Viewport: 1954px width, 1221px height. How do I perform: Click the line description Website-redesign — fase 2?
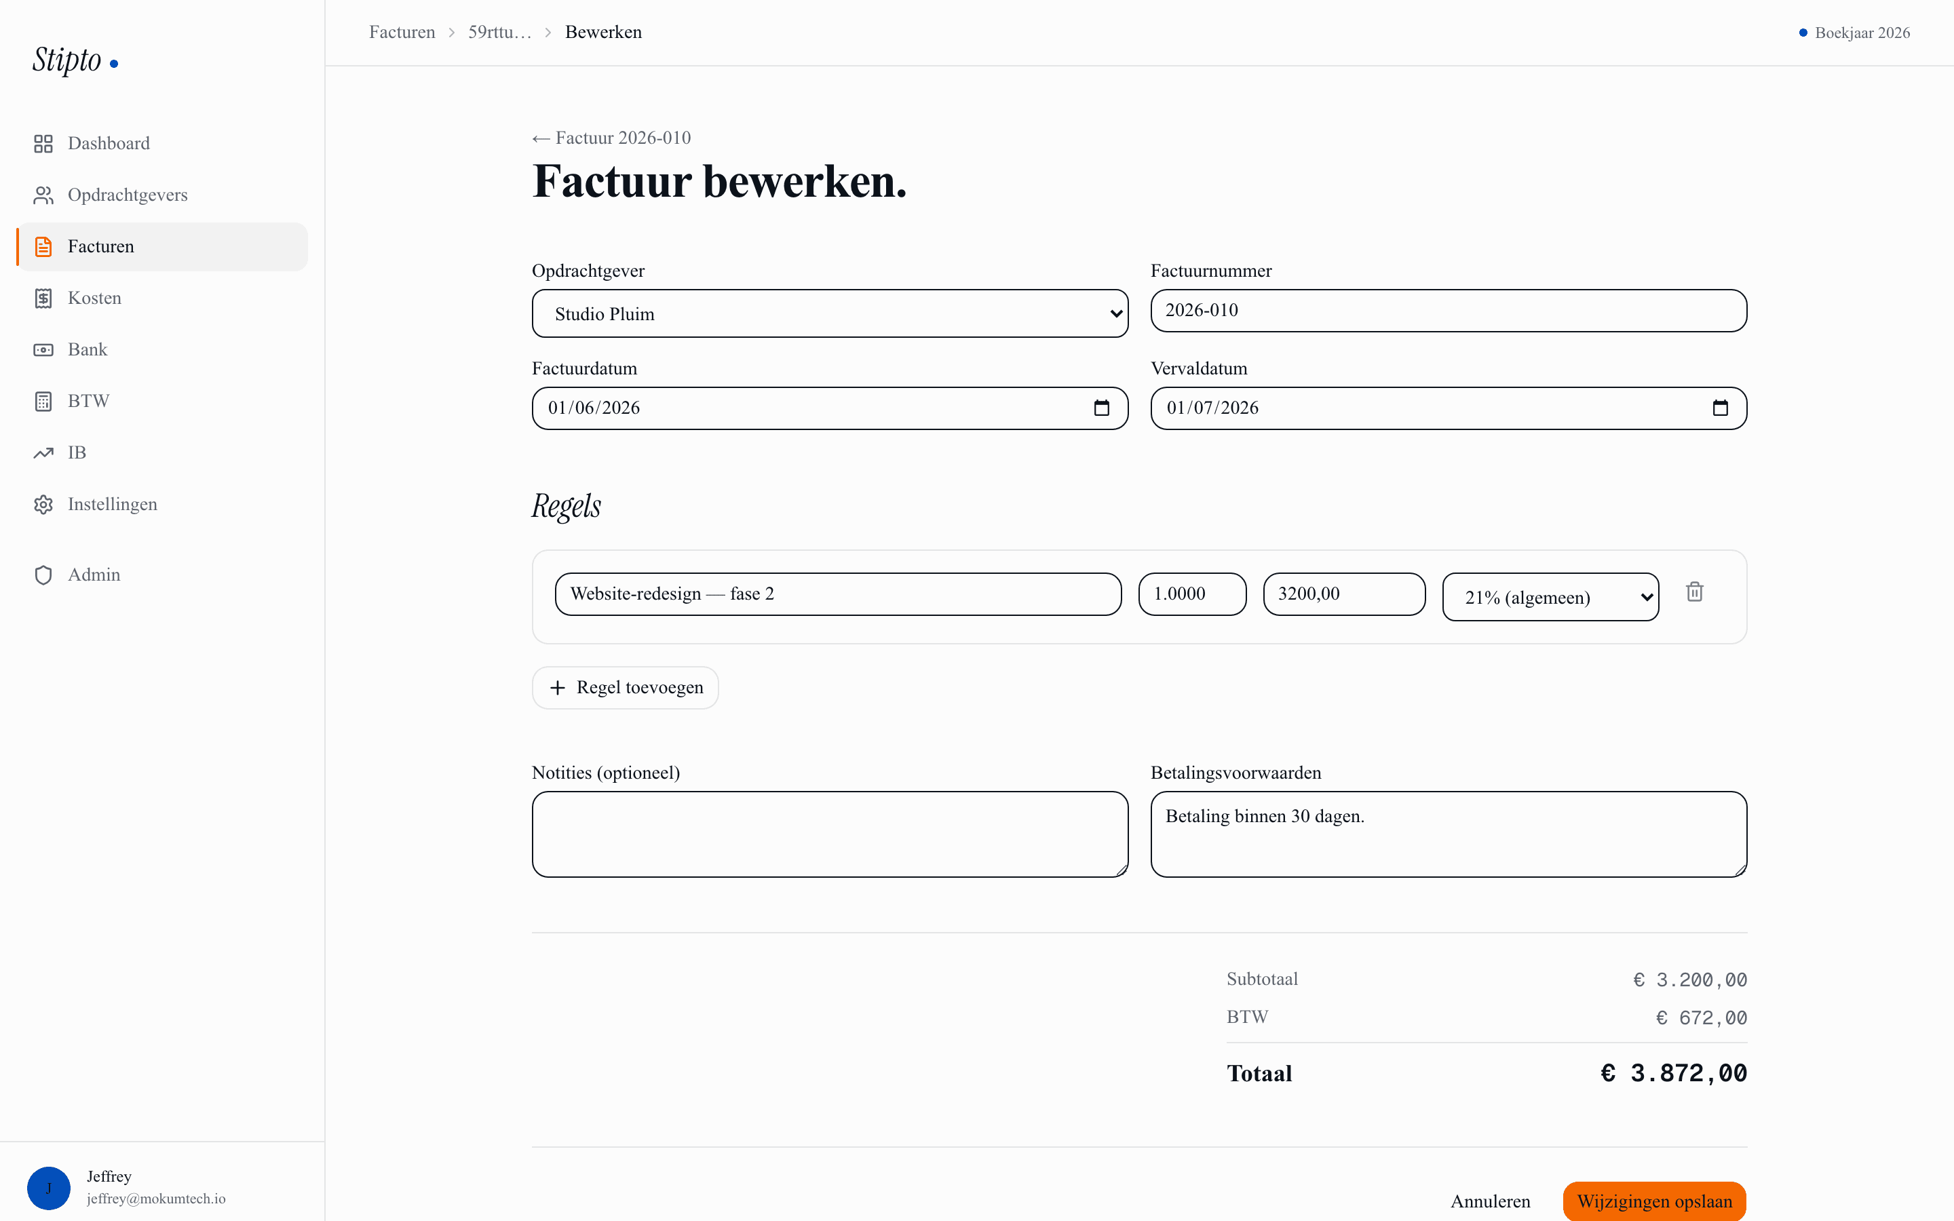[838, 594]
